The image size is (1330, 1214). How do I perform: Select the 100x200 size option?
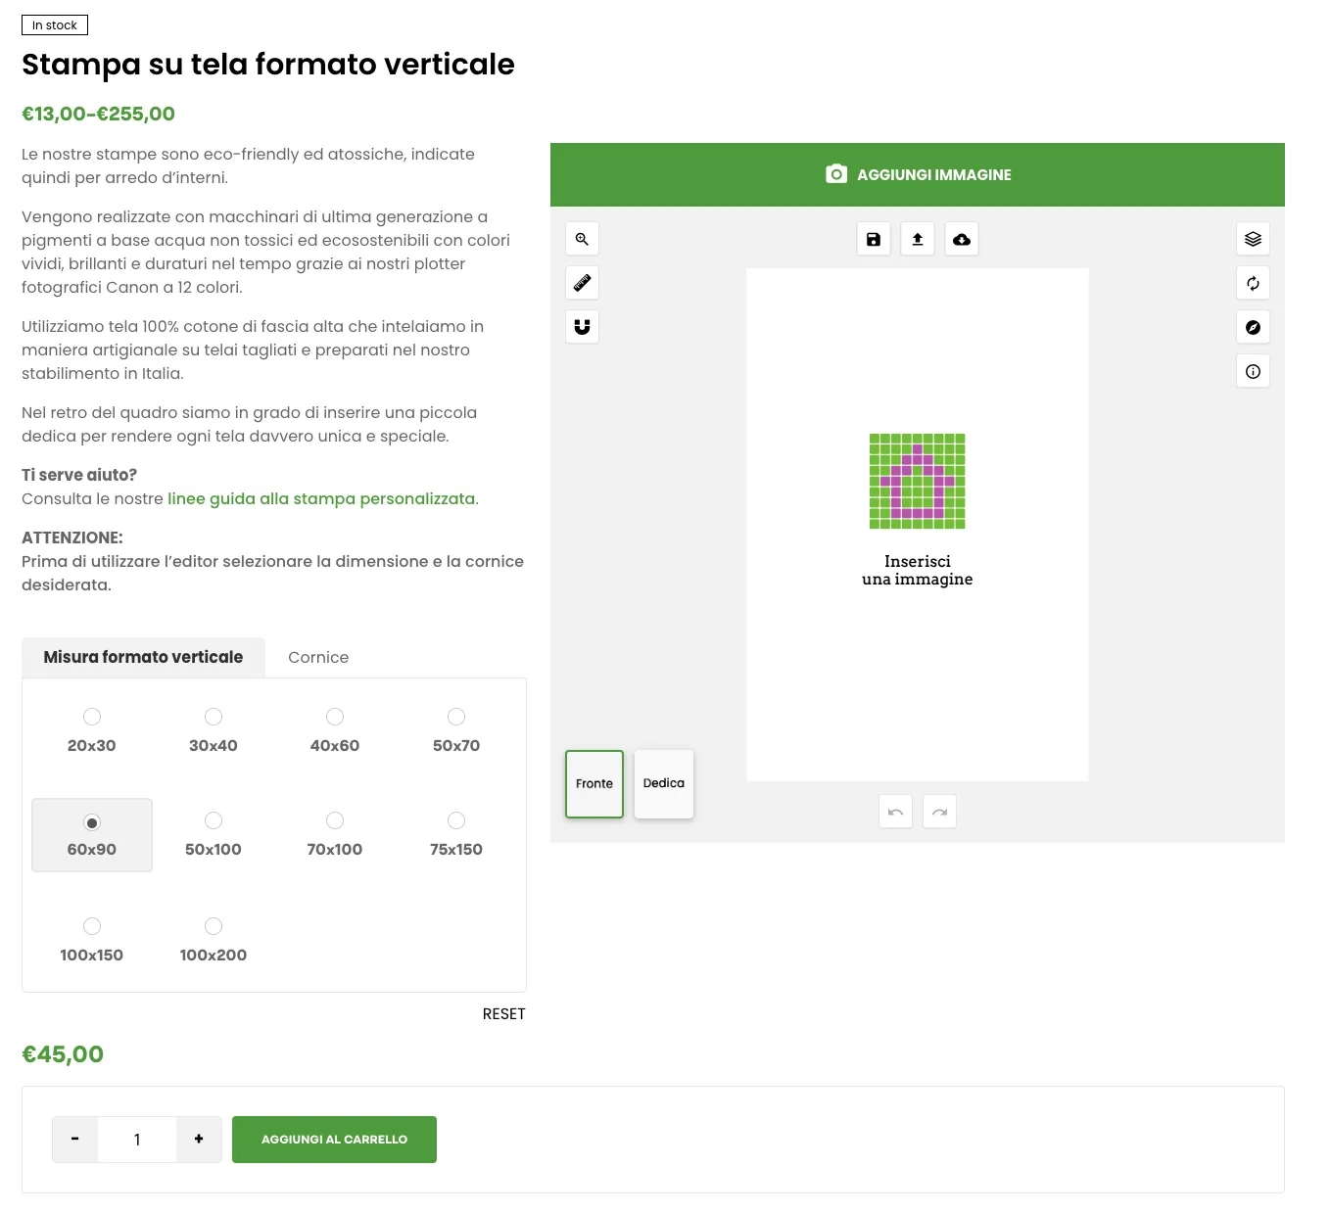pos(214,926)
